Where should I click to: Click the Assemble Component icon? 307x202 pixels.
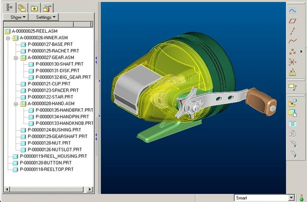point(292,103)
